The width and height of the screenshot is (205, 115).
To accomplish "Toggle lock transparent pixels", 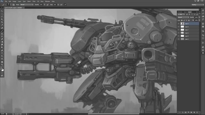I will (182, 20).
